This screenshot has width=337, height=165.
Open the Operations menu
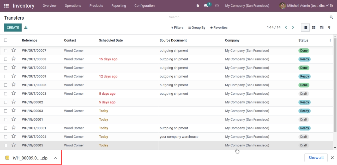coord(73,5)
